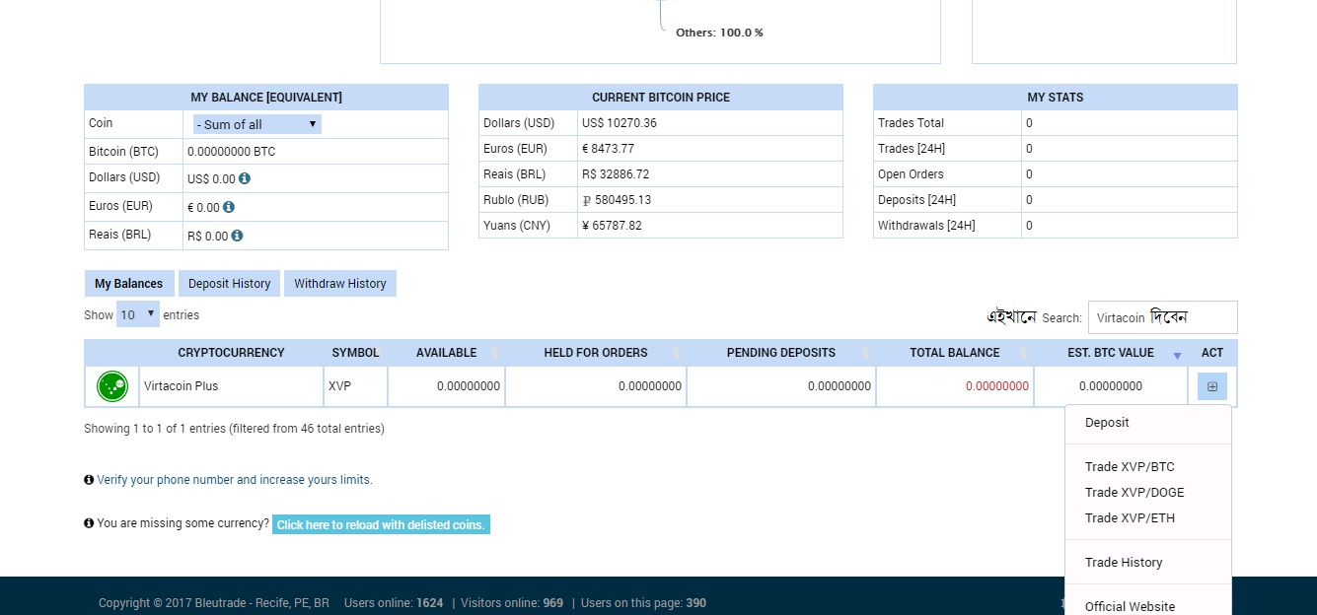Click the ¥ 65787.82 Yuan price

[612, 226]
